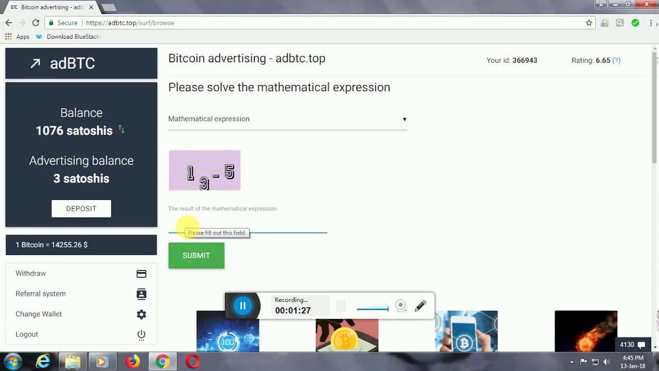Viewport: 659px width, 371px height.
Task: Launch Firefox from the taskbar
Action: point(133,362)
